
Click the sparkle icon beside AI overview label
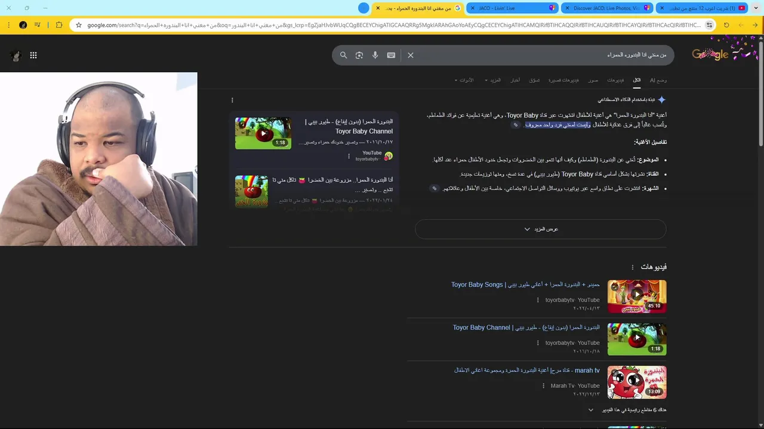click(x=661, y=100)
